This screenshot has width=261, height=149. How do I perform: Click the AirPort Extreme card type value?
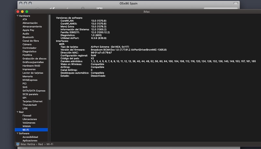[x=110, y=47]
